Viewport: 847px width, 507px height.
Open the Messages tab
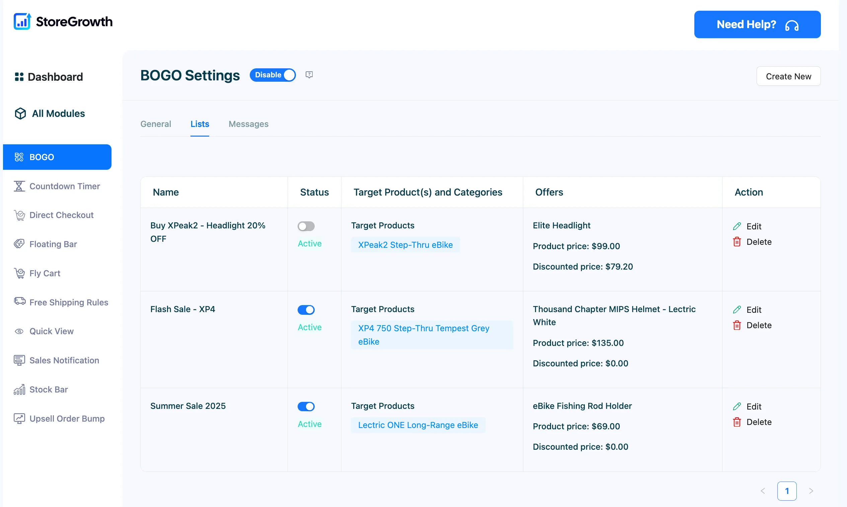249,124
